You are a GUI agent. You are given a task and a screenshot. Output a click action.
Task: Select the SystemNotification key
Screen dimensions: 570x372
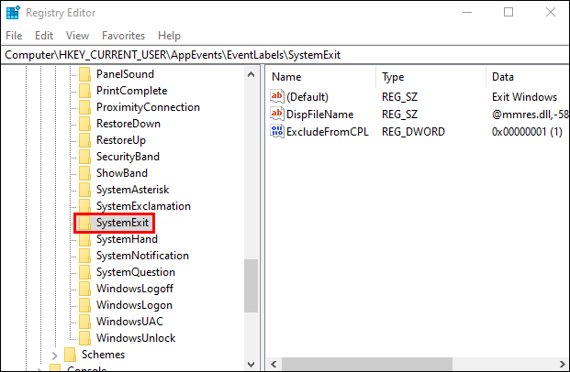tap(142, 256)
